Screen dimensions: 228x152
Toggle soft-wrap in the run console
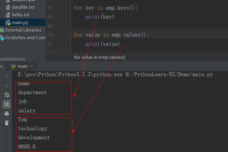coord(7,95)
